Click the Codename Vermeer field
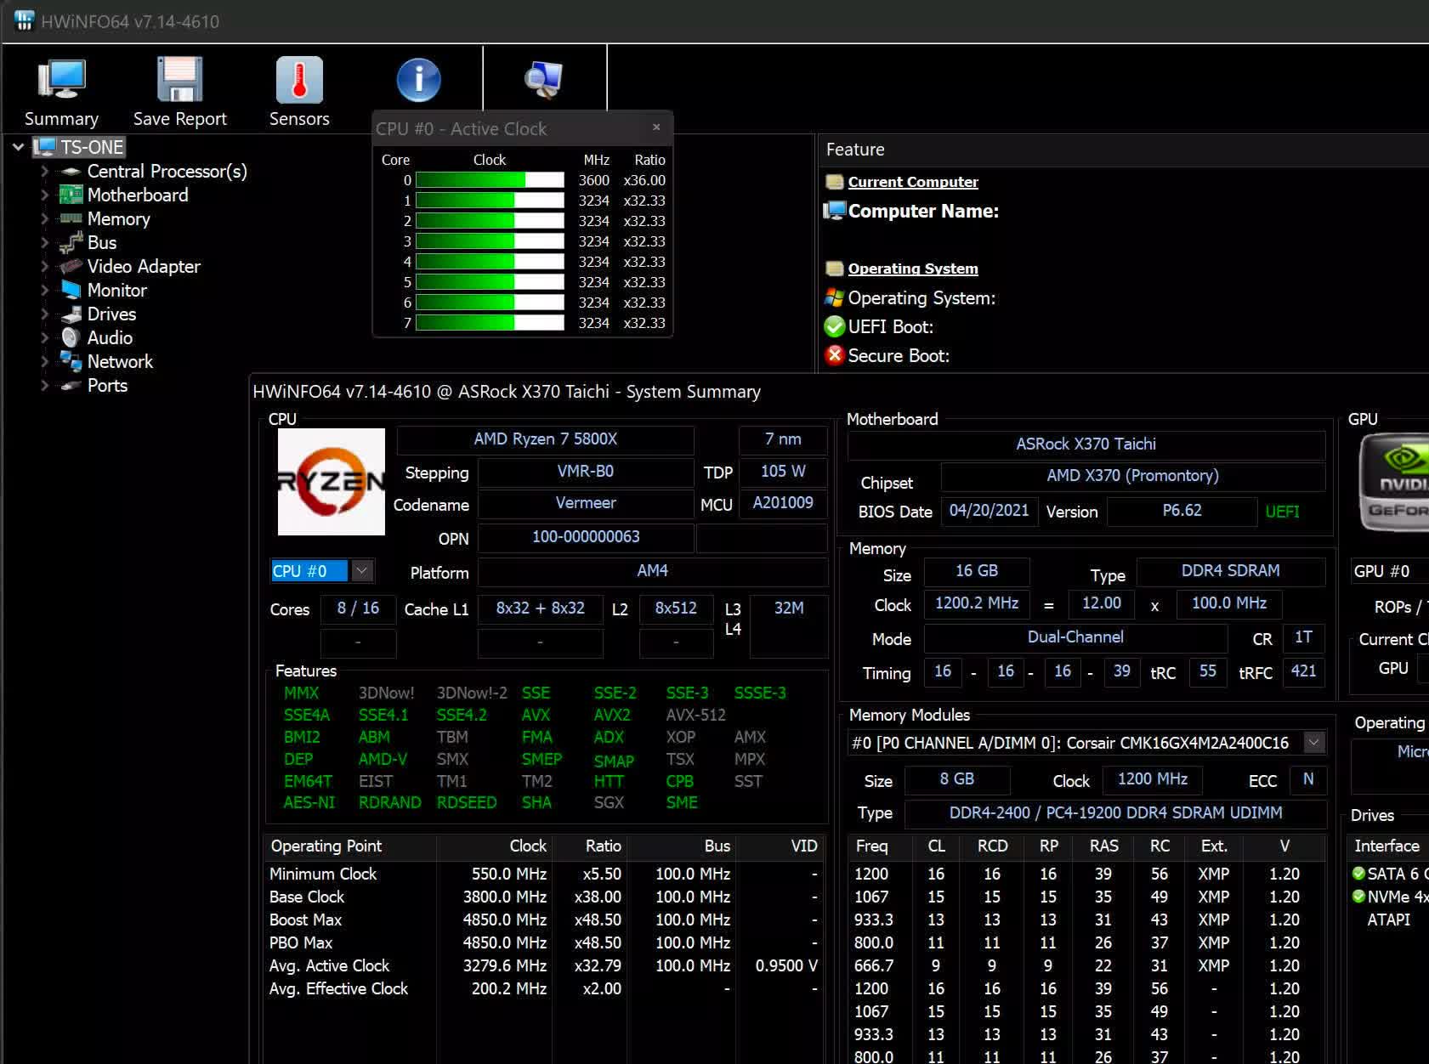The image size is (1429, 1064). point(586,503)
